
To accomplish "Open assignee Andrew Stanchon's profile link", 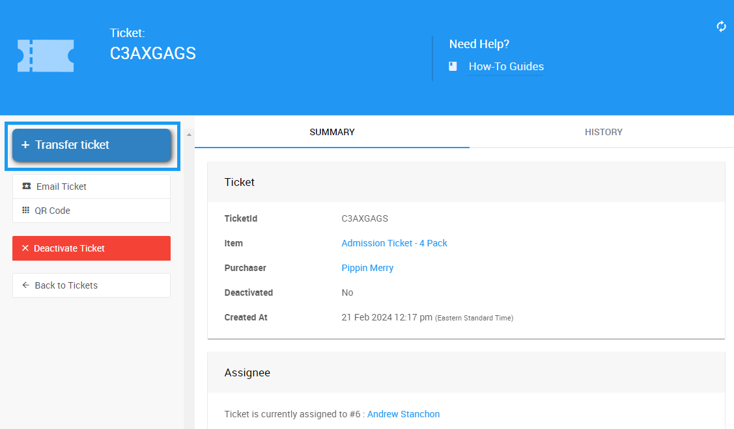I will 403,414.
